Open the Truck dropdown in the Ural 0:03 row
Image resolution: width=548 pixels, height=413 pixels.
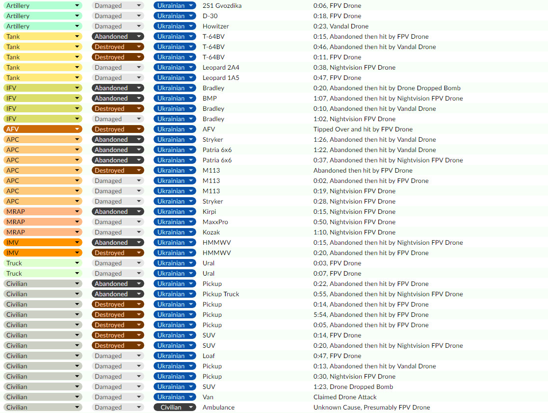43,263
